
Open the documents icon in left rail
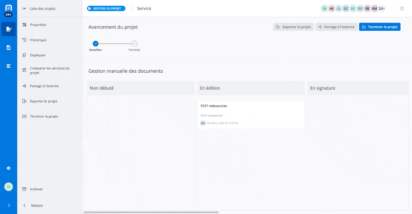[8, 48]
